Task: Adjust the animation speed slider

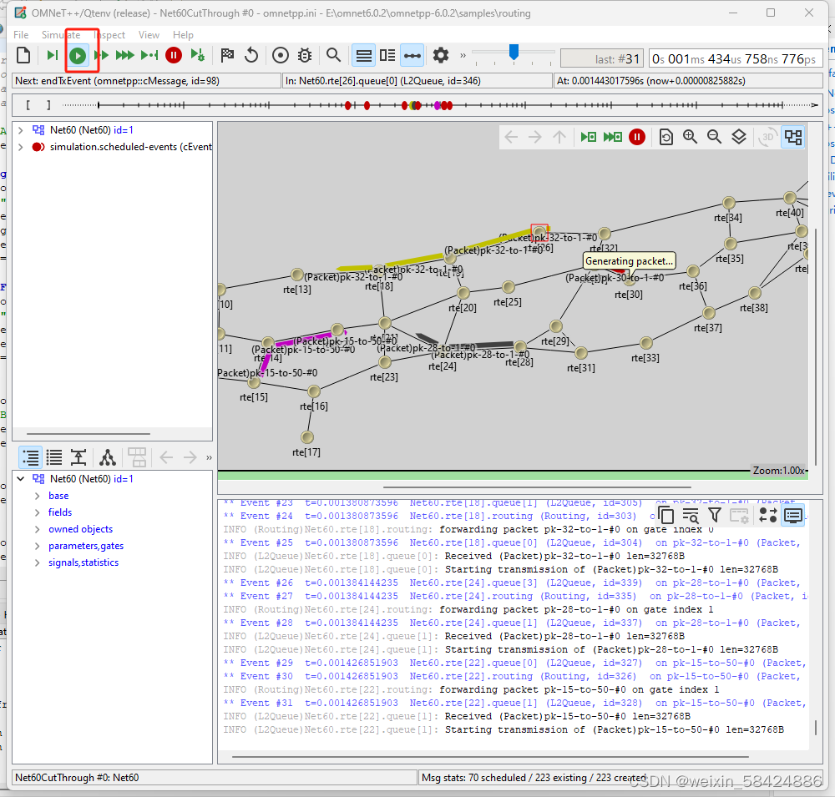Action: pos(514,53)
